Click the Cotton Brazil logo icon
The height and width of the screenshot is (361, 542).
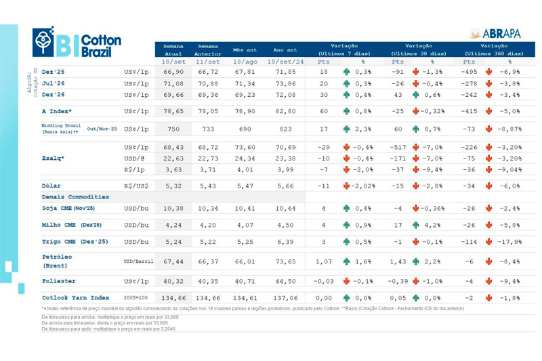click(x=43, y=41)
